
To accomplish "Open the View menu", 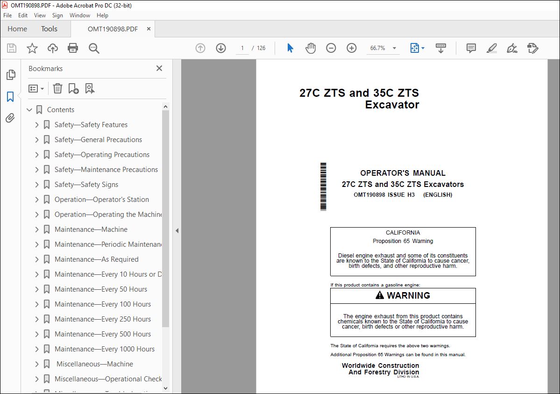I will point(40,15).
